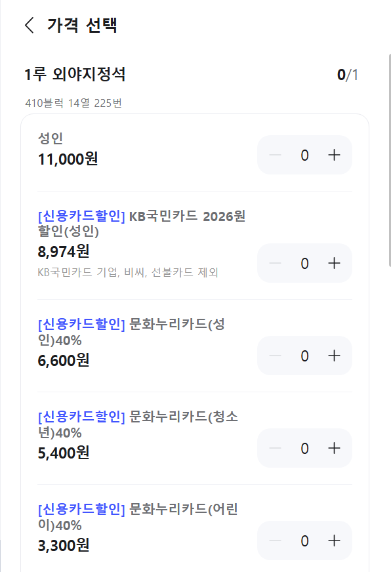Viewport: 391px width, 572px height.
Task: Click the 문화누리카드(청소년)40% option label
Action: click(x=138, y=424)
